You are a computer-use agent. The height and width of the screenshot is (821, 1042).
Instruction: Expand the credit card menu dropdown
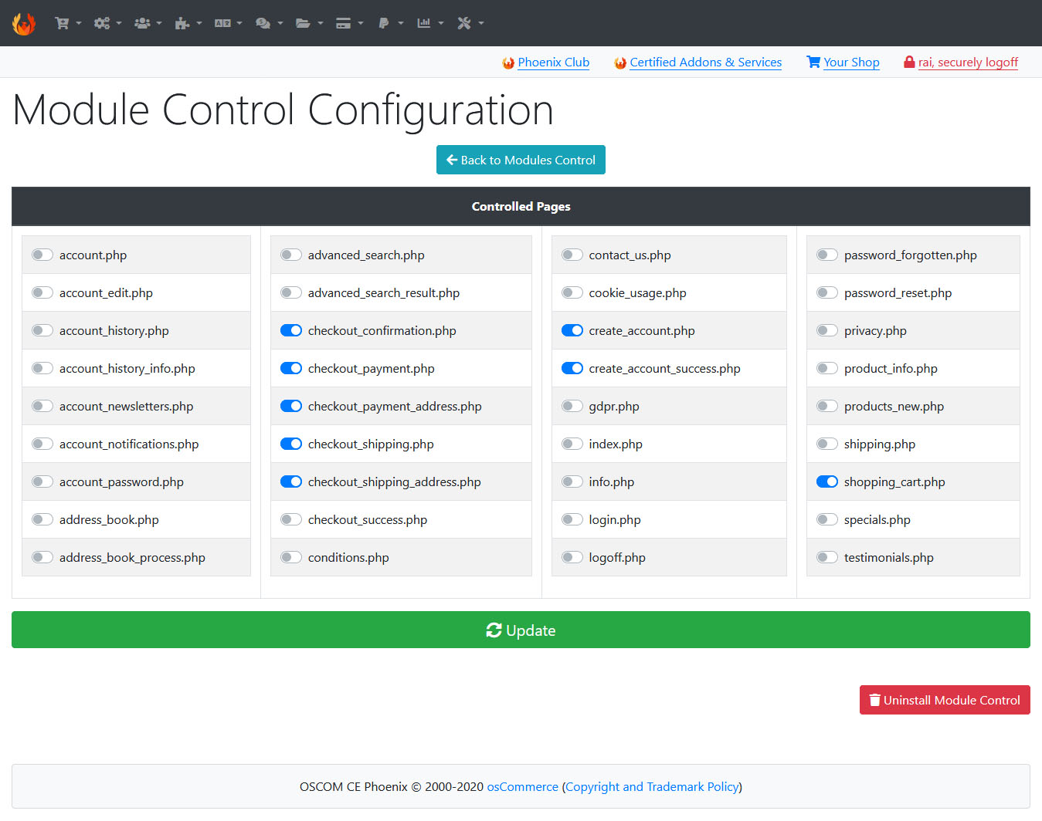tap(349, 23)
